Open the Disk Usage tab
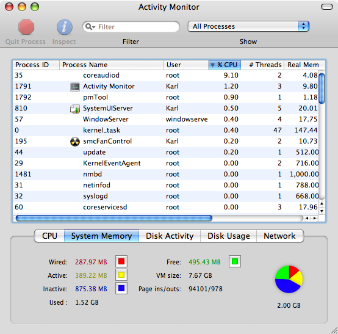The width and height of the screenshot is (338, 334). click(229, 236)
